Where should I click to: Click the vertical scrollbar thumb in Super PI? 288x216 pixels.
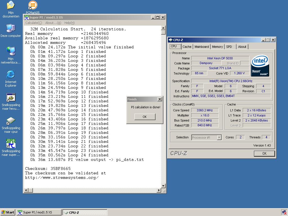point(163,32)
